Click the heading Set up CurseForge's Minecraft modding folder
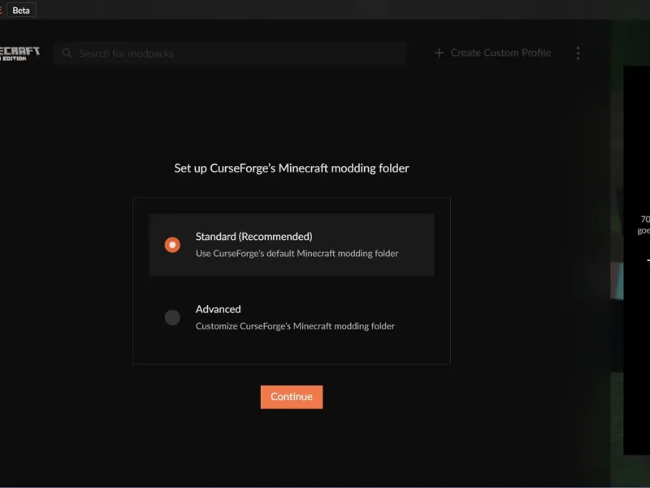 click(292, 168)
